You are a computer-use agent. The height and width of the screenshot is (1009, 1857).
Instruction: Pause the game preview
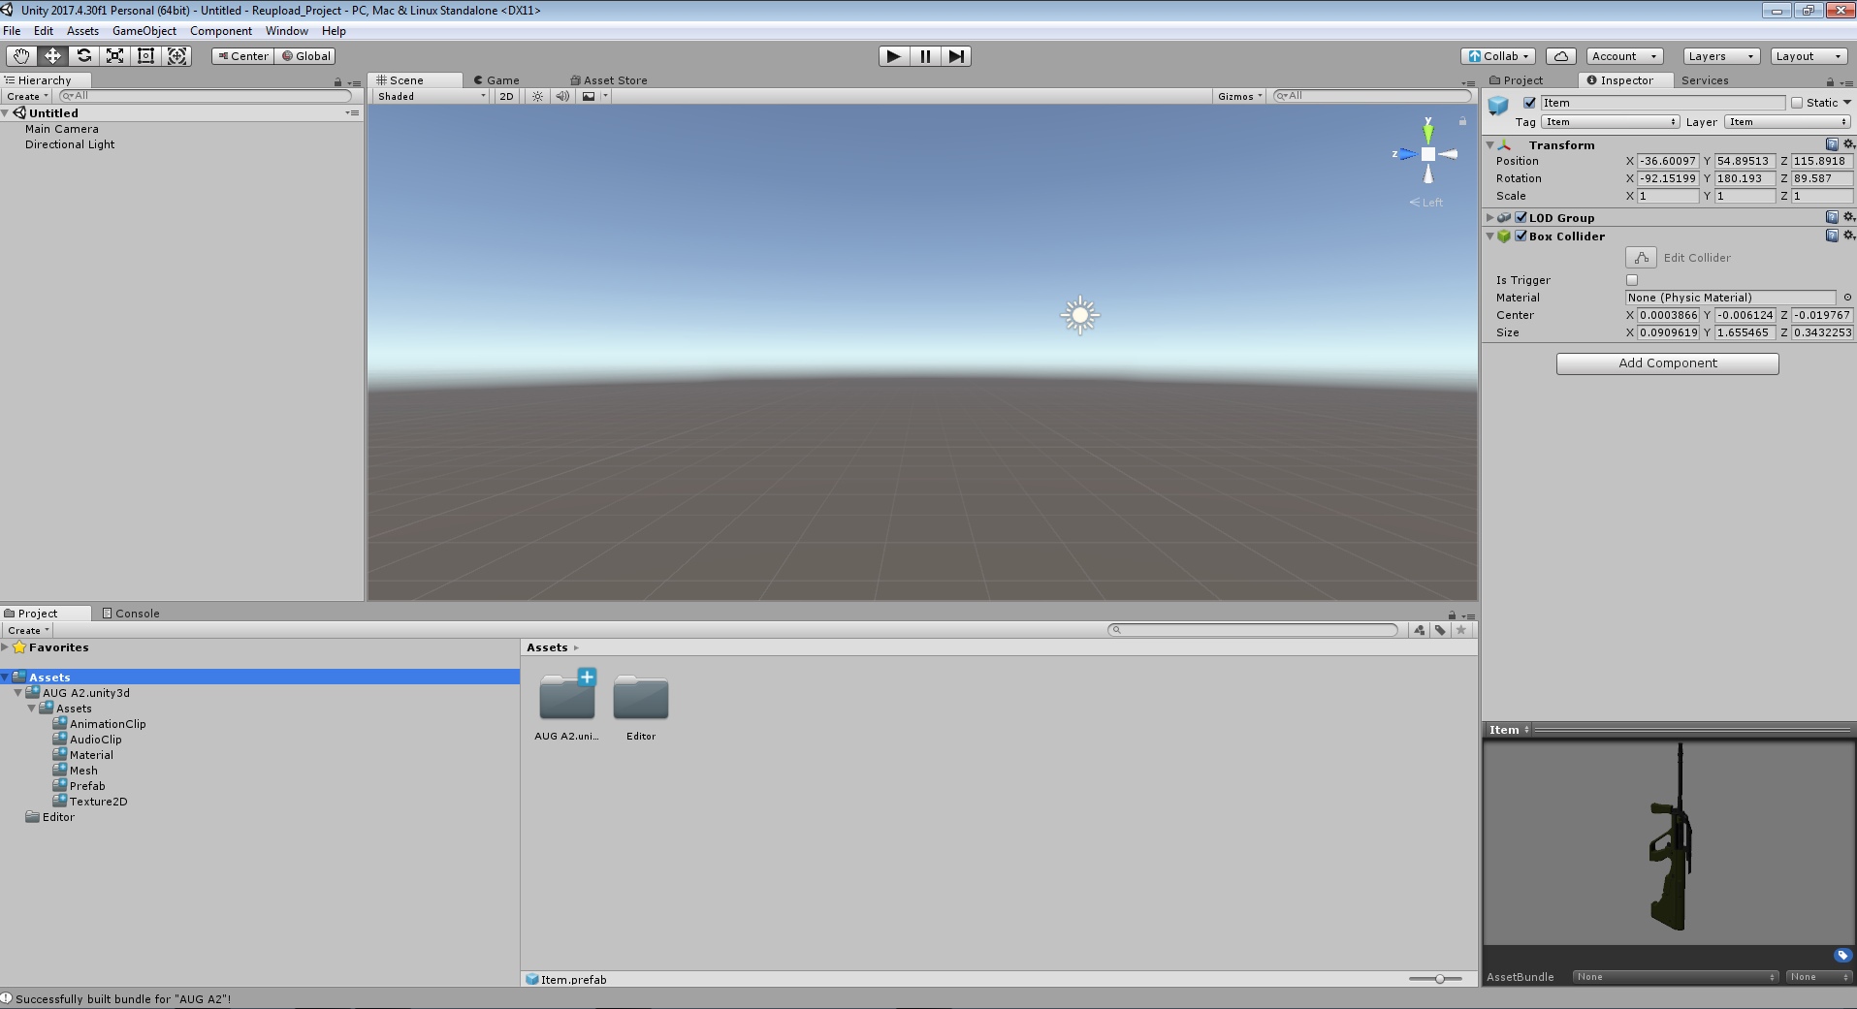click(x=925, y=56)
